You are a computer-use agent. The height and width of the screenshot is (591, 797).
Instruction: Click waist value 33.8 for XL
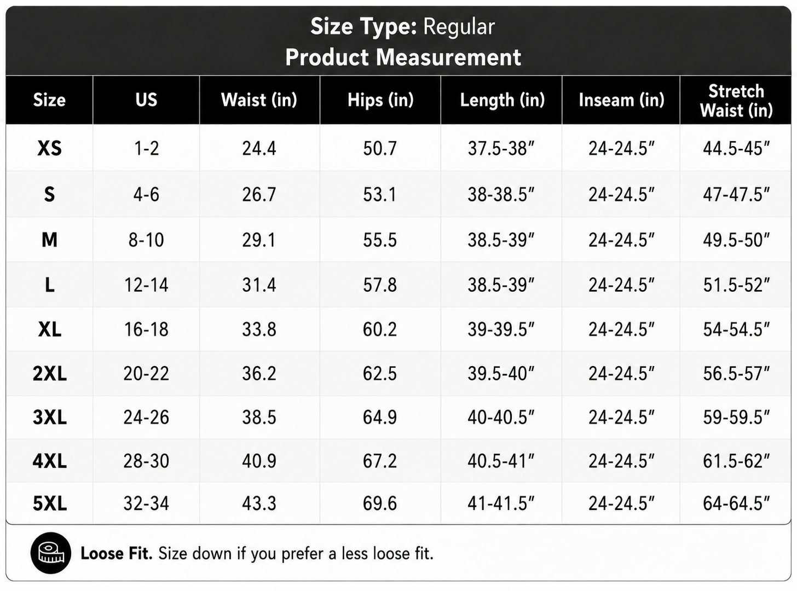(x=259, y=329)
